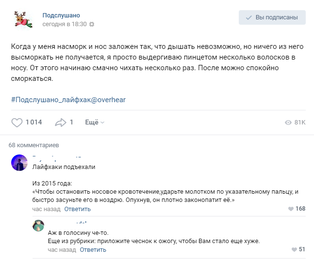Click 'час назад' timestamp on first comment

[46, 209]
